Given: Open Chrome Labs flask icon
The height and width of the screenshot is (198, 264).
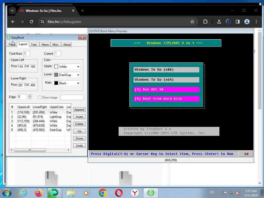Looking at the screenshot, I should click(219, 22).
